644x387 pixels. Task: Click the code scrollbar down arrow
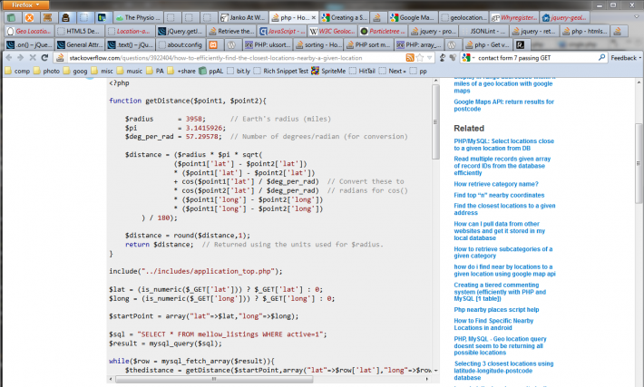(435, 370)
